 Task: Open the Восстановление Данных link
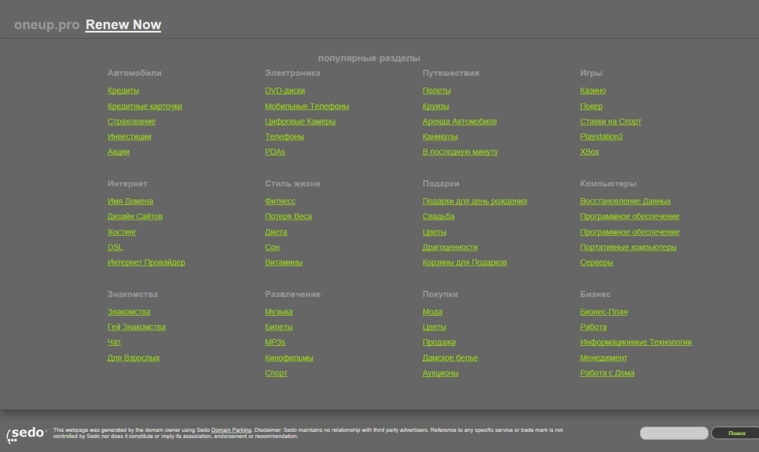pyautogui.click(x=625, y=201)
